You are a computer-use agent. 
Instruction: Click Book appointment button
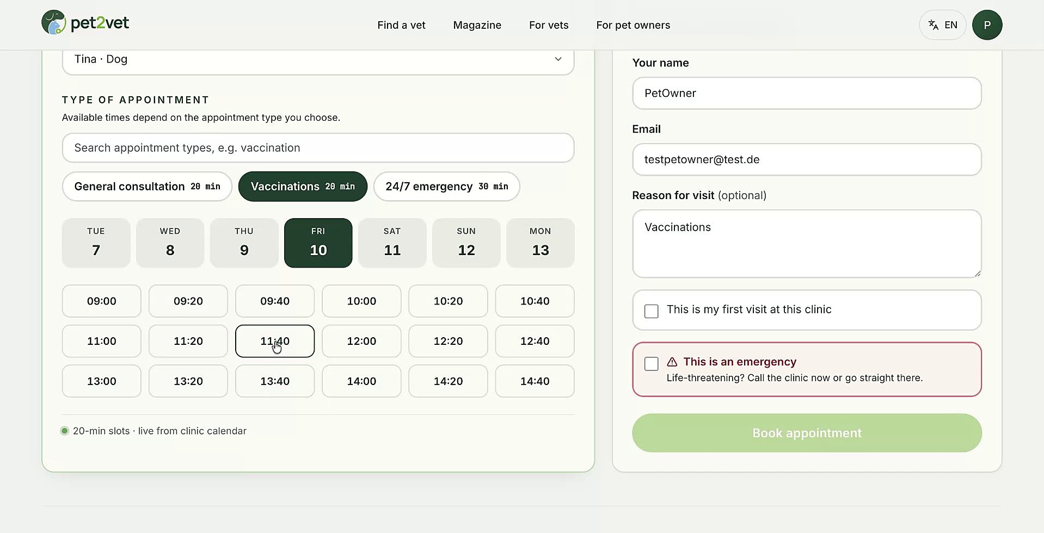click(x=807, y=433)
